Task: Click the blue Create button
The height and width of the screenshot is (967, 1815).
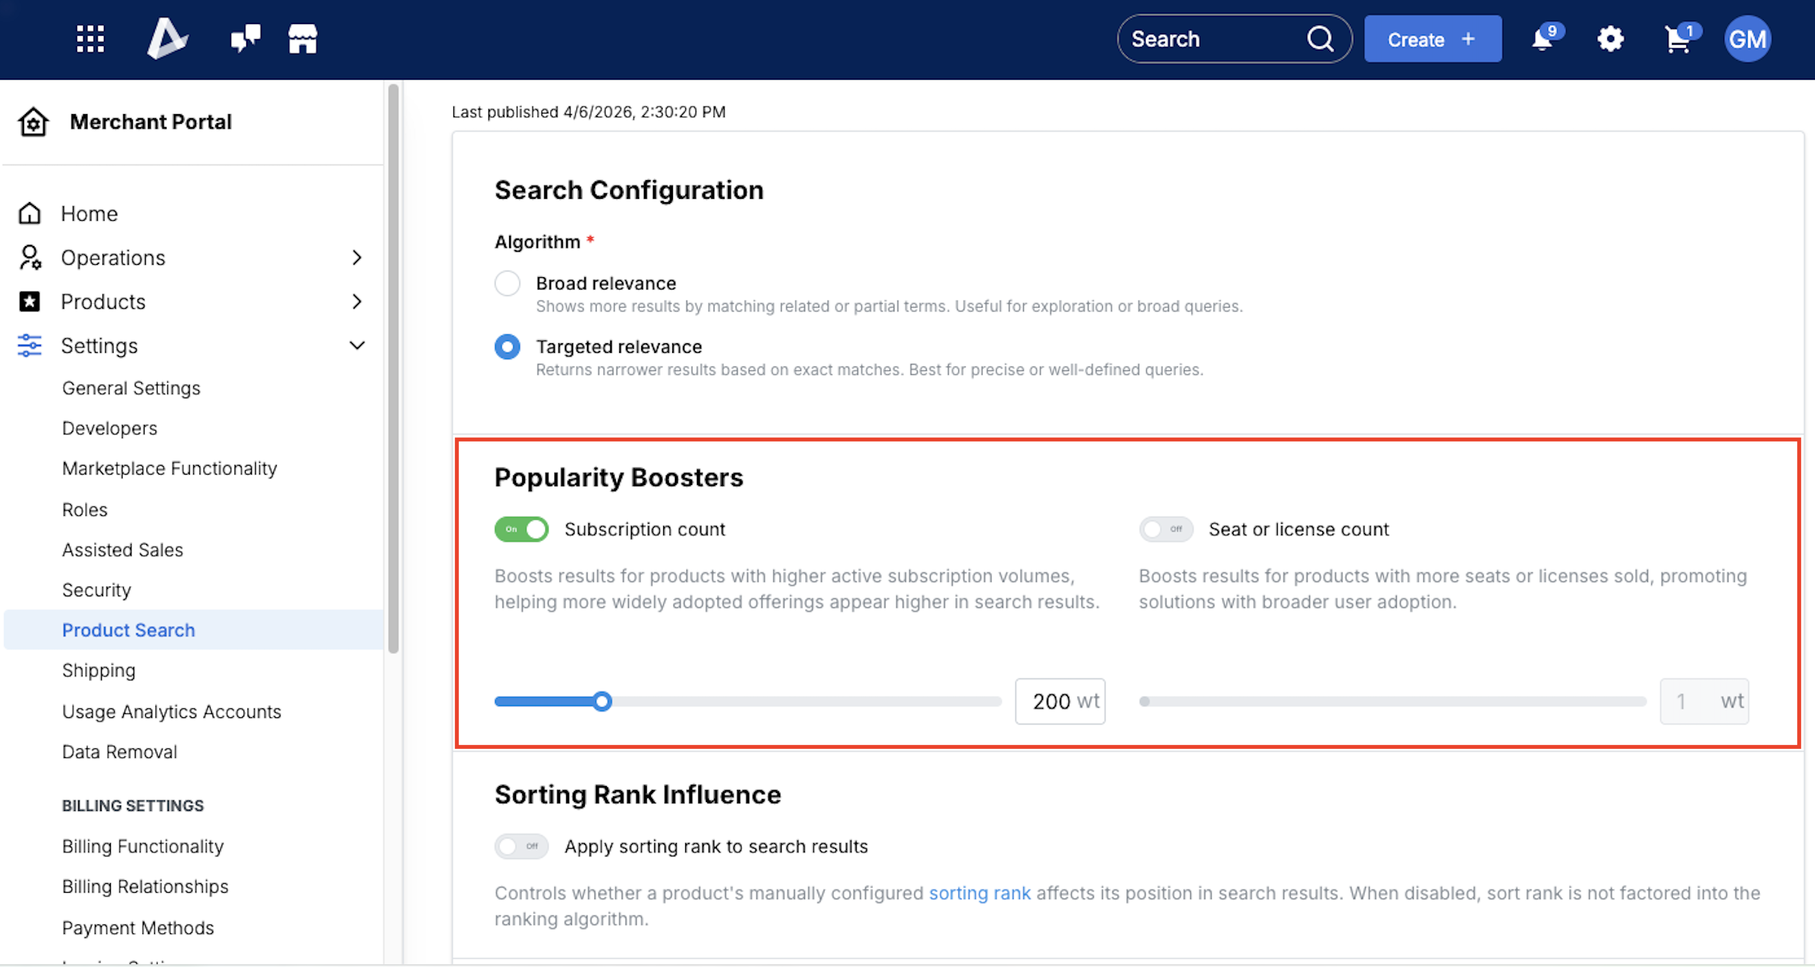Action: click(x=1432, y=39)
